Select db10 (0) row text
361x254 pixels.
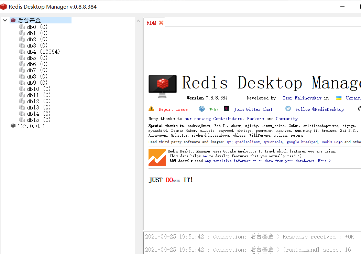click(x=39, y=89)
